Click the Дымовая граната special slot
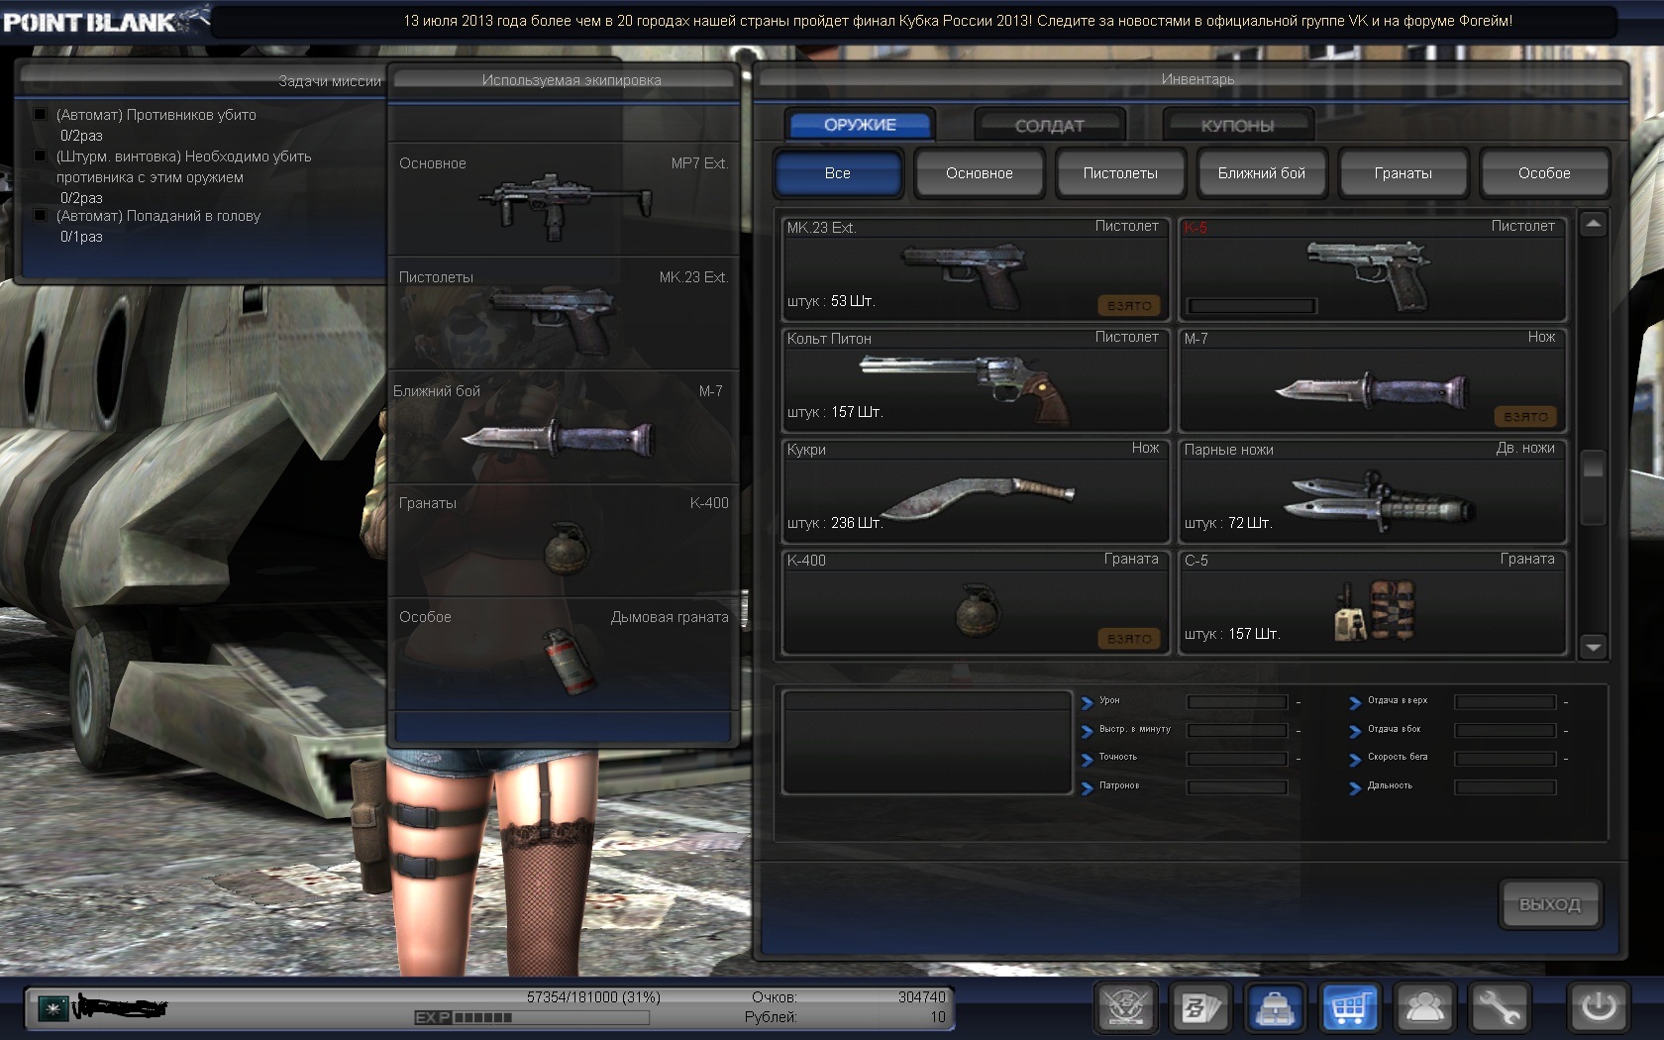 (564, 654)
